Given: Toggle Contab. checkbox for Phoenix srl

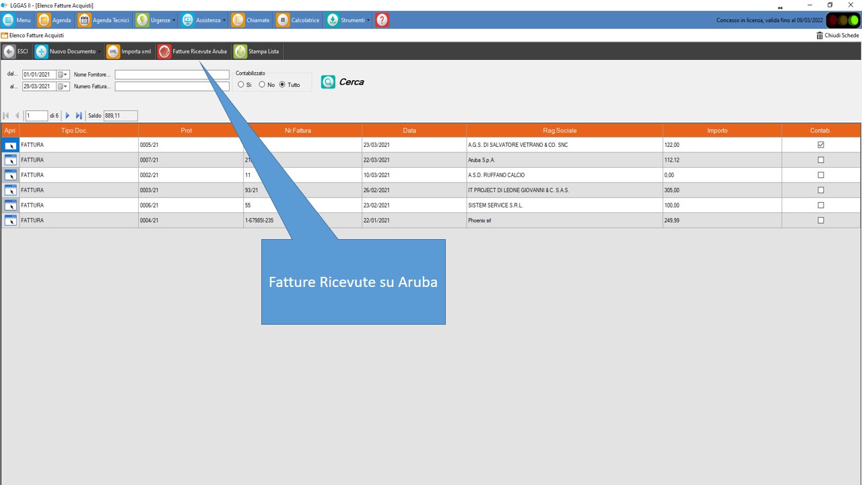Looking at the screenshot, I should tap(820, 220).
